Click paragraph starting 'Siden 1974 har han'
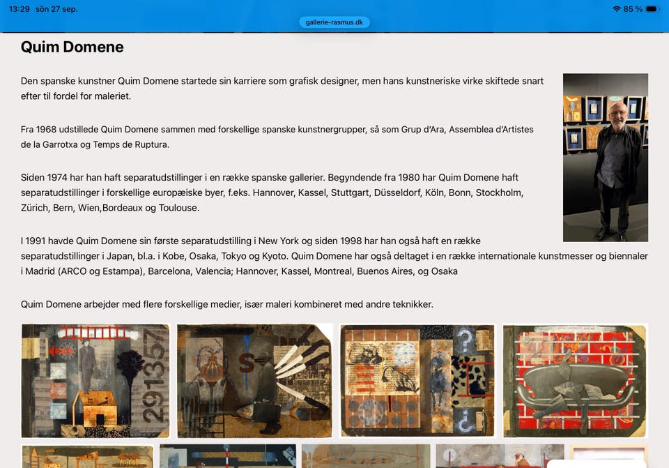 272,193
